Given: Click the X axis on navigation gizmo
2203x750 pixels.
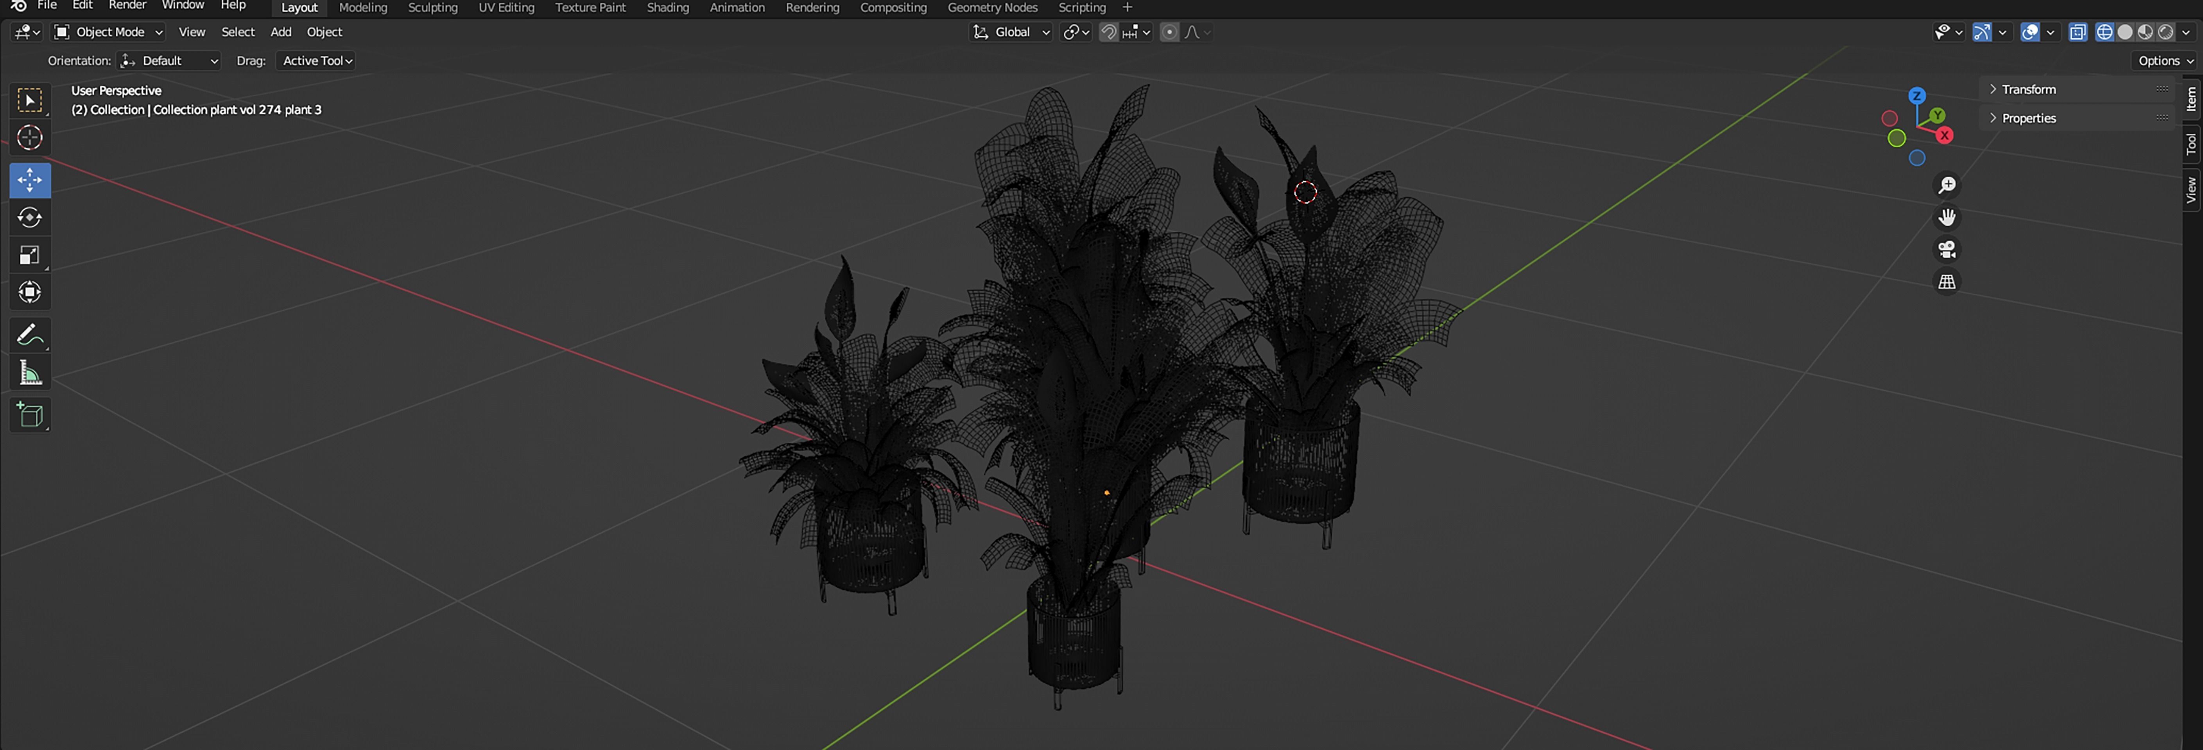Looking at the screenshot, I should pos(1945,135).
